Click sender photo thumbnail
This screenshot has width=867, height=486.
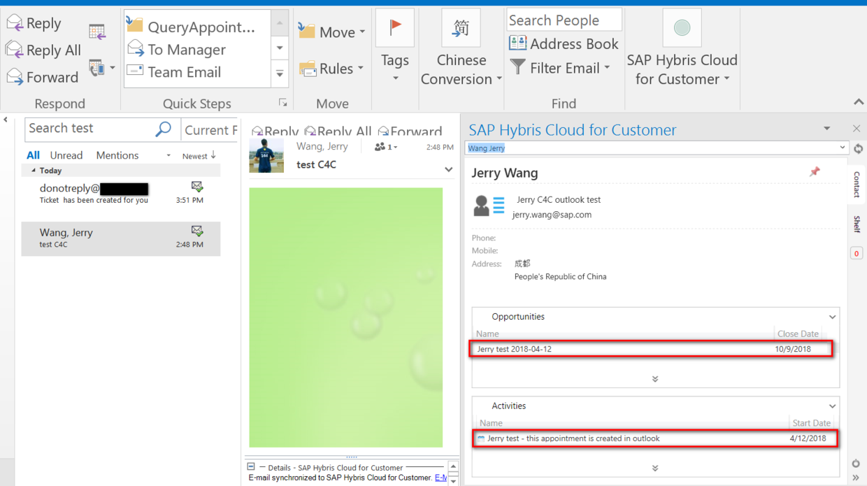click(x=266, y=155)
